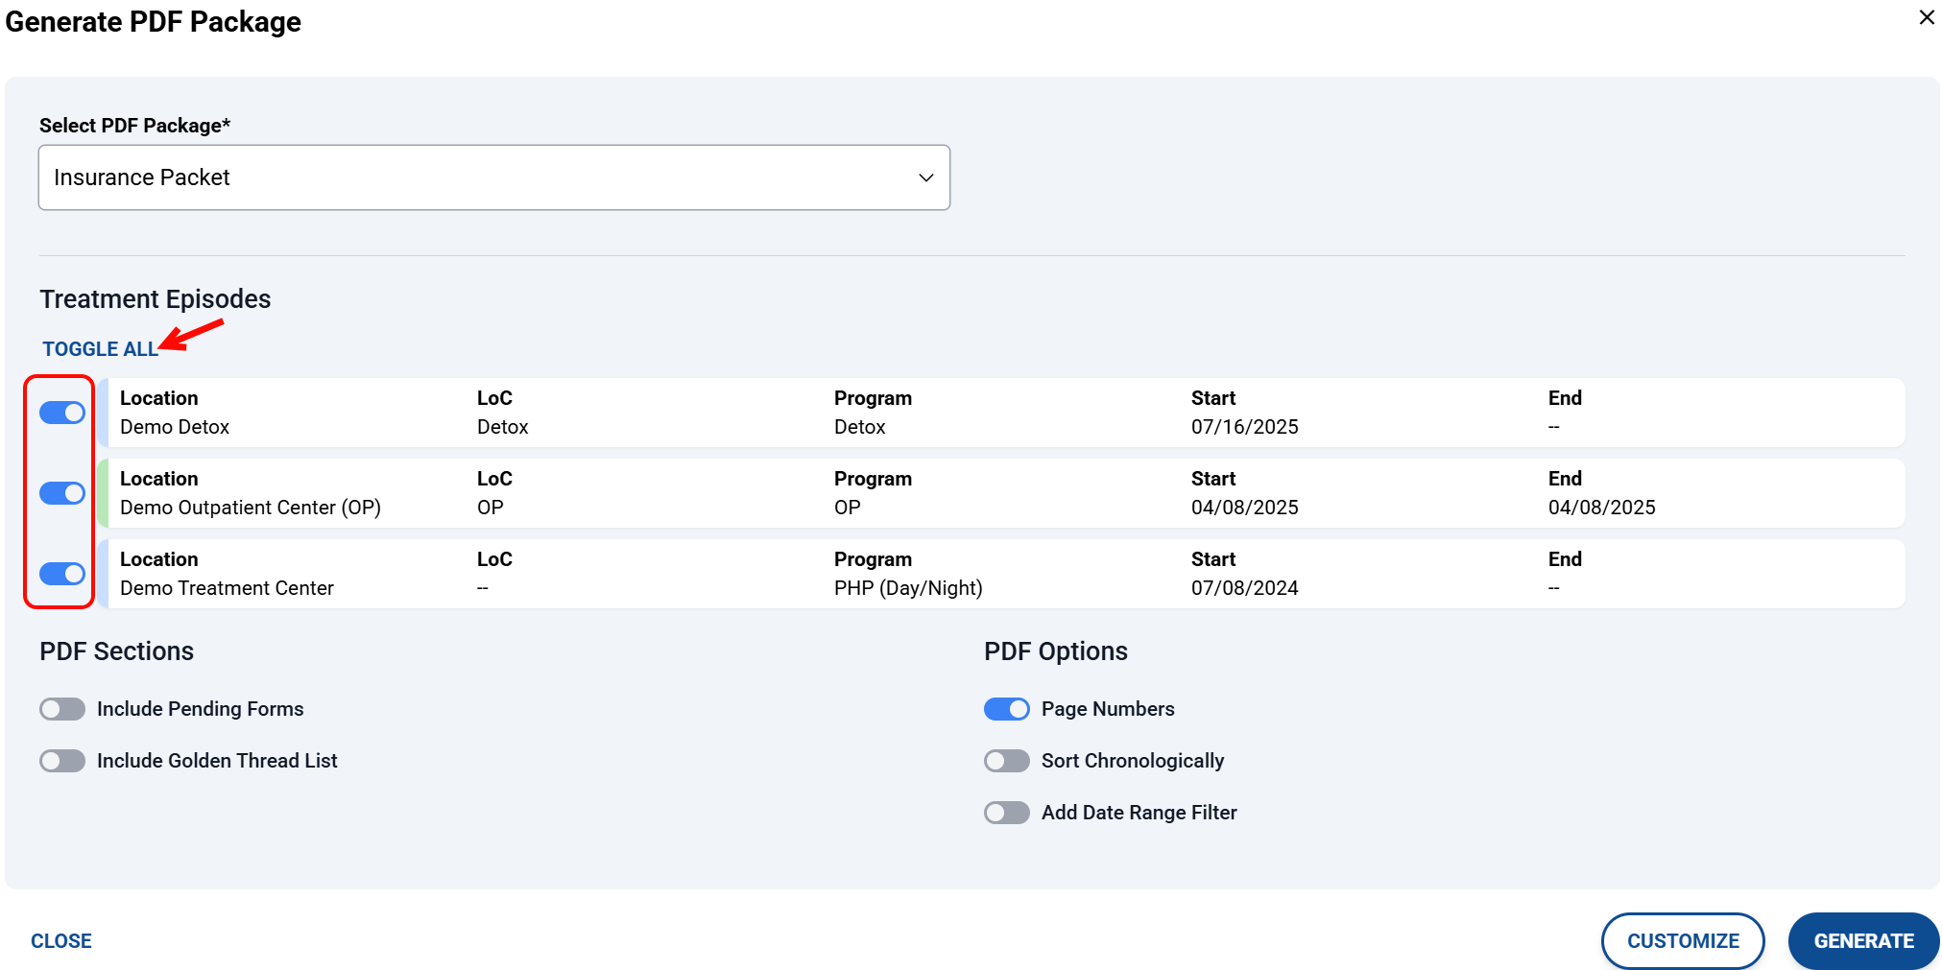
Task: Enable Include Golden Thread List toggle
Action: [x=62, y=761]
